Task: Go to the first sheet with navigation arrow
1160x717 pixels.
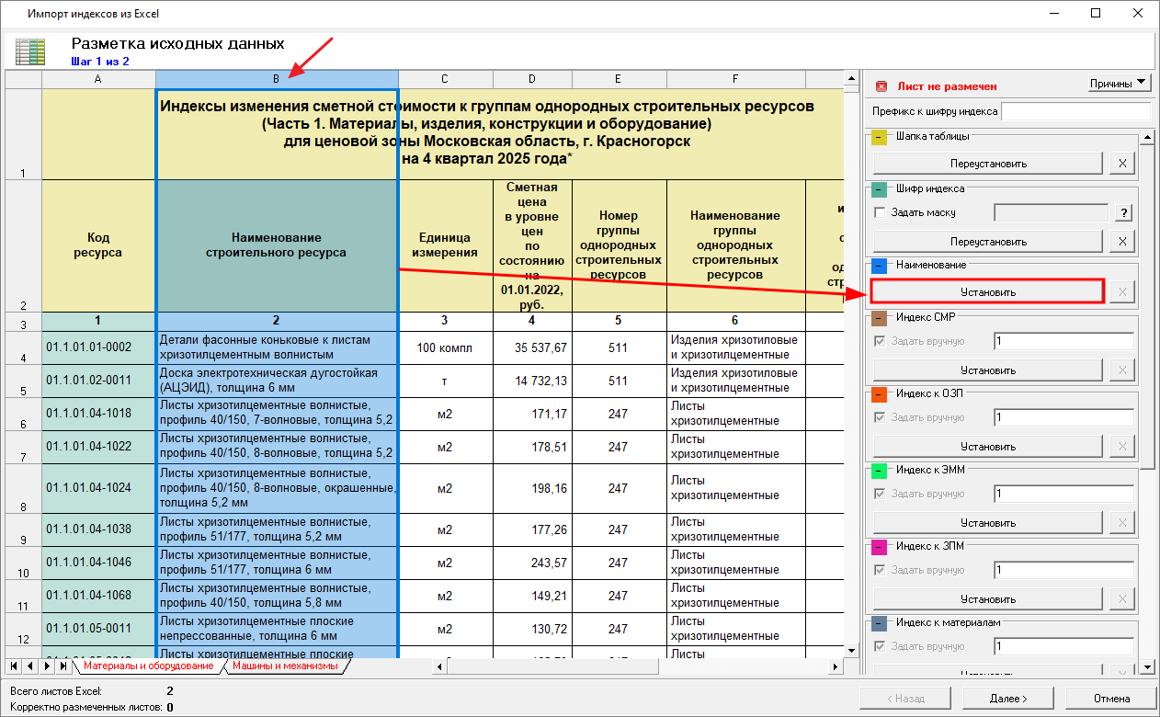Action: point(15,666)
